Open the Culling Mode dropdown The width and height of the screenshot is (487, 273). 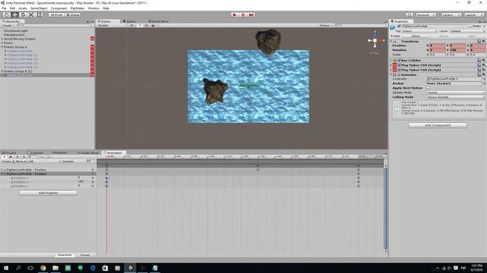[456, 97]
